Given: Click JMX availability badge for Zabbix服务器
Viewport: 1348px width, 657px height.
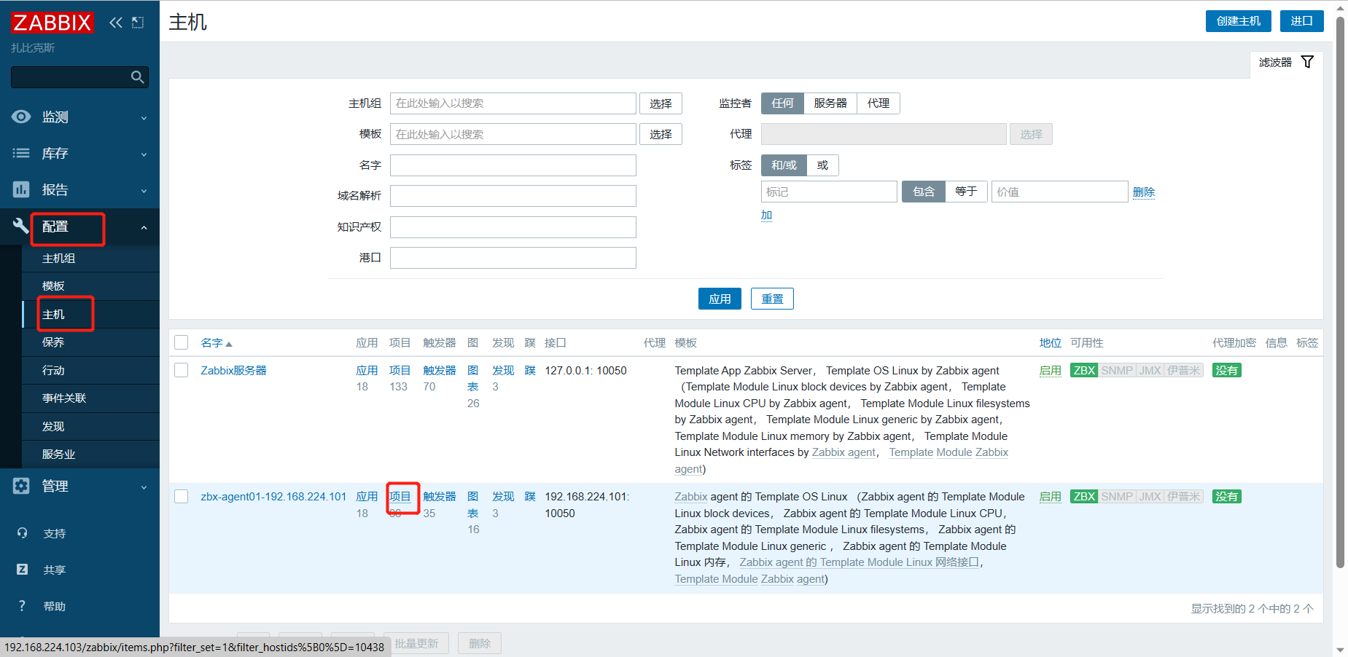Looking at the screenshot, I should coord(1150,371).
